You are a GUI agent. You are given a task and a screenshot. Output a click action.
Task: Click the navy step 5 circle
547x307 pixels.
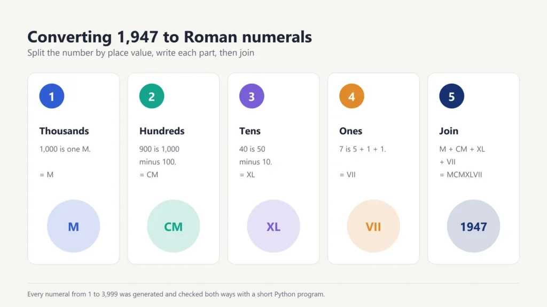click(451, 96)
